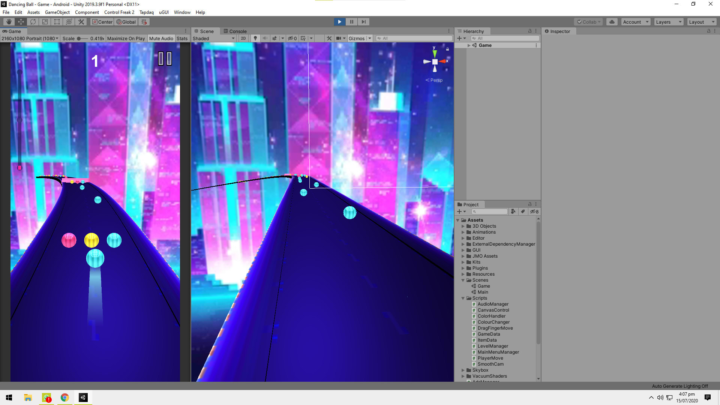720x405 pixels.
Task: Open Project search by type icon
Action: [513, 211]
